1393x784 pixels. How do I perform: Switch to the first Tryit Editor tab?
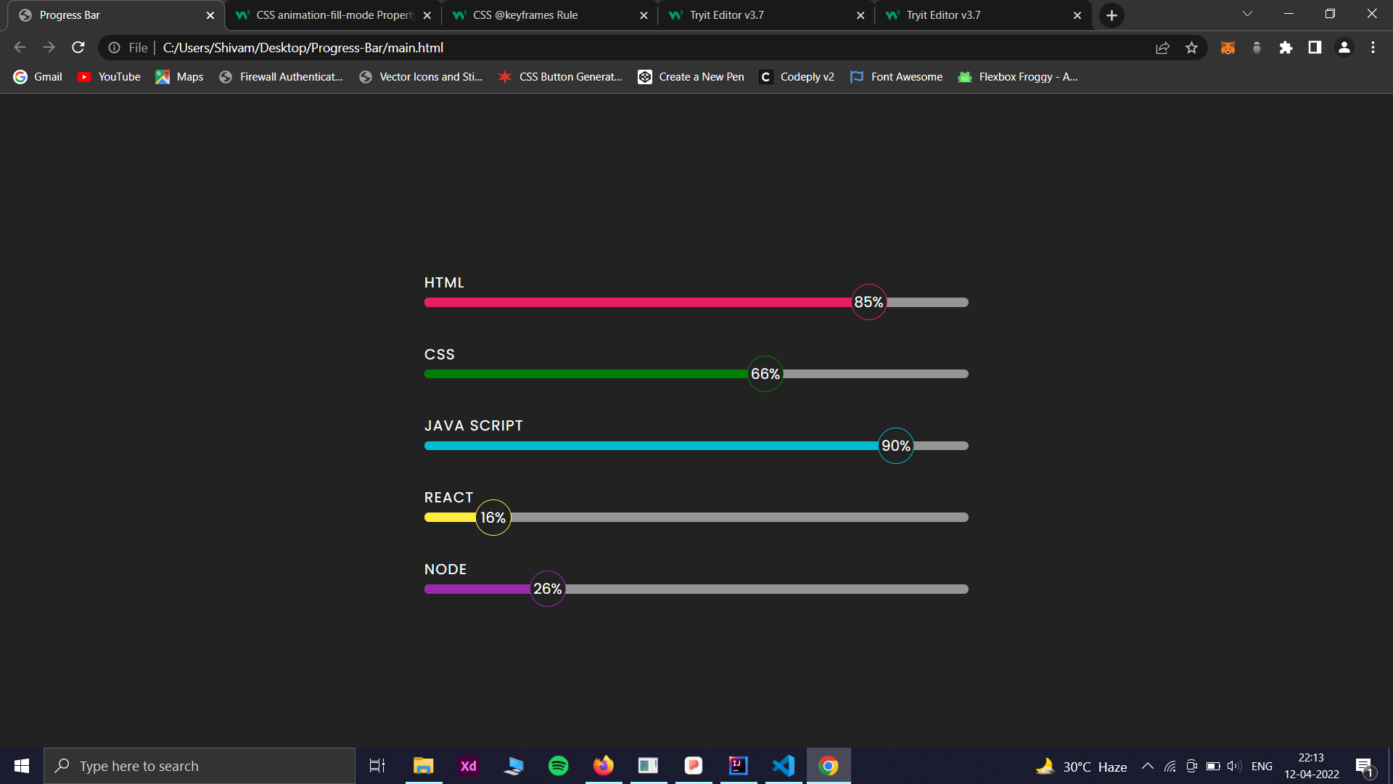point(726,15)
